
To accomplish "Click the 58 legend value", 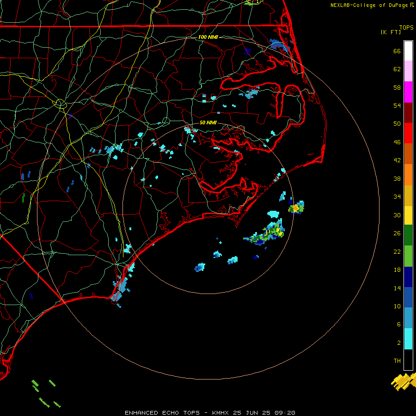I will pos(397,87).
